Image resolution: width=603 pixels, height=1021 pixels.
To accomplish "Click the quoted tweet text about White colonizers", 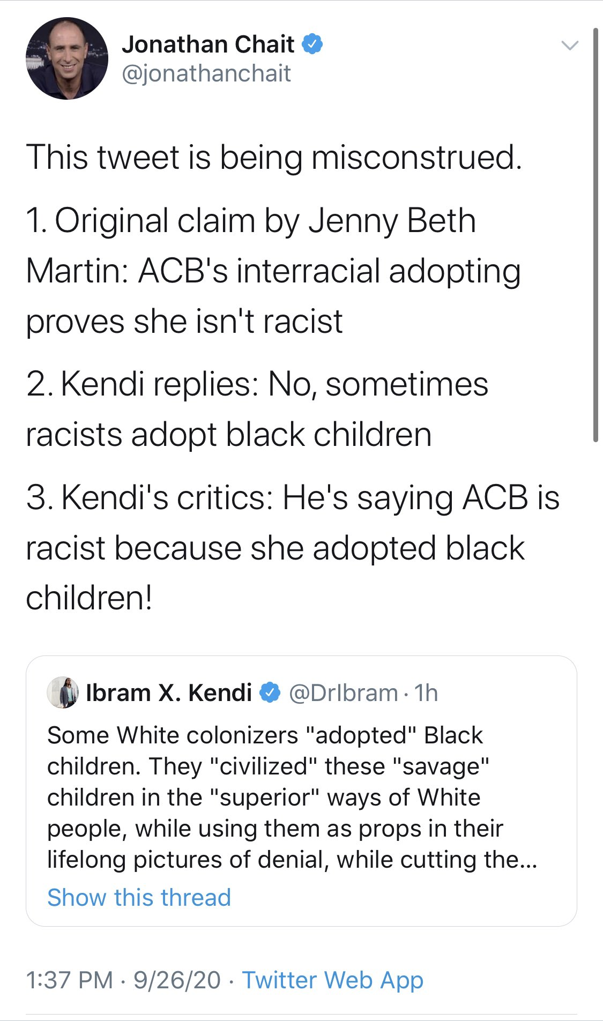I will pyautogui.click(x=292, y=797).
